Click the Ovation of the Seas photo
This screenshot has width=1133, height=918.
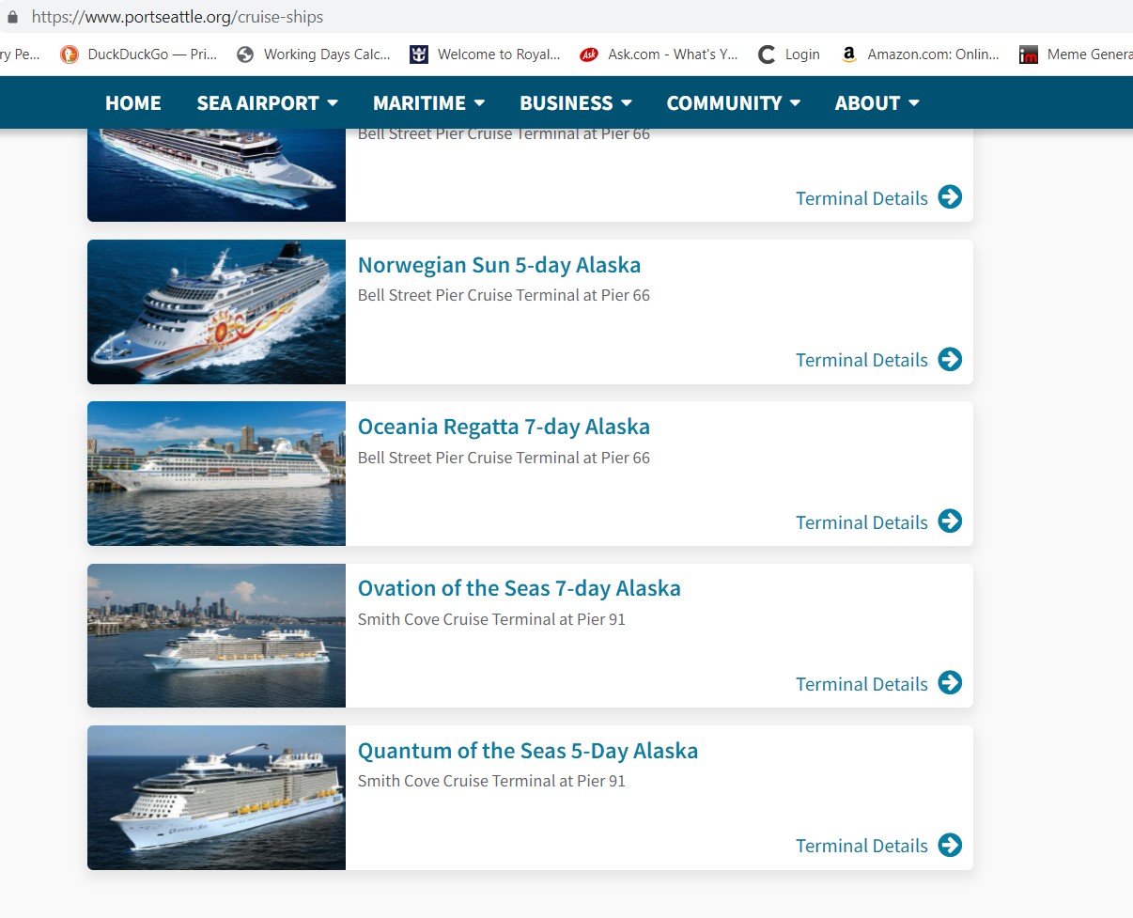(x=216, y=635)
